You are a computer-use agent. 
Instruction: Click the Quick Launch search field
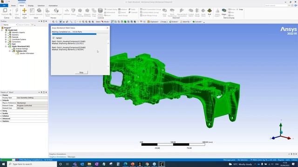tap(276, 6)
